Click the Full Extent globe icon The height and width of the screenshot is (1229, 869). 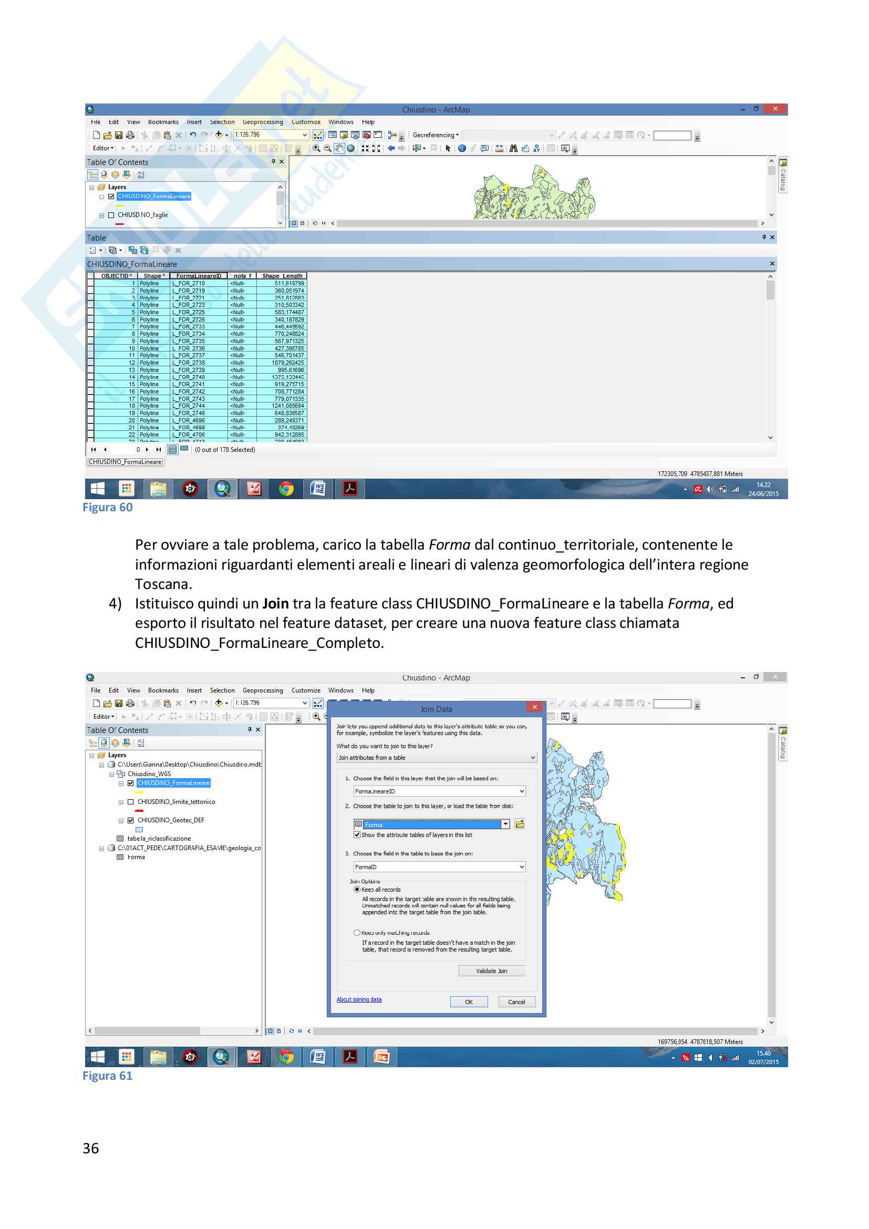pyautogui.click(x=350, y=148)
